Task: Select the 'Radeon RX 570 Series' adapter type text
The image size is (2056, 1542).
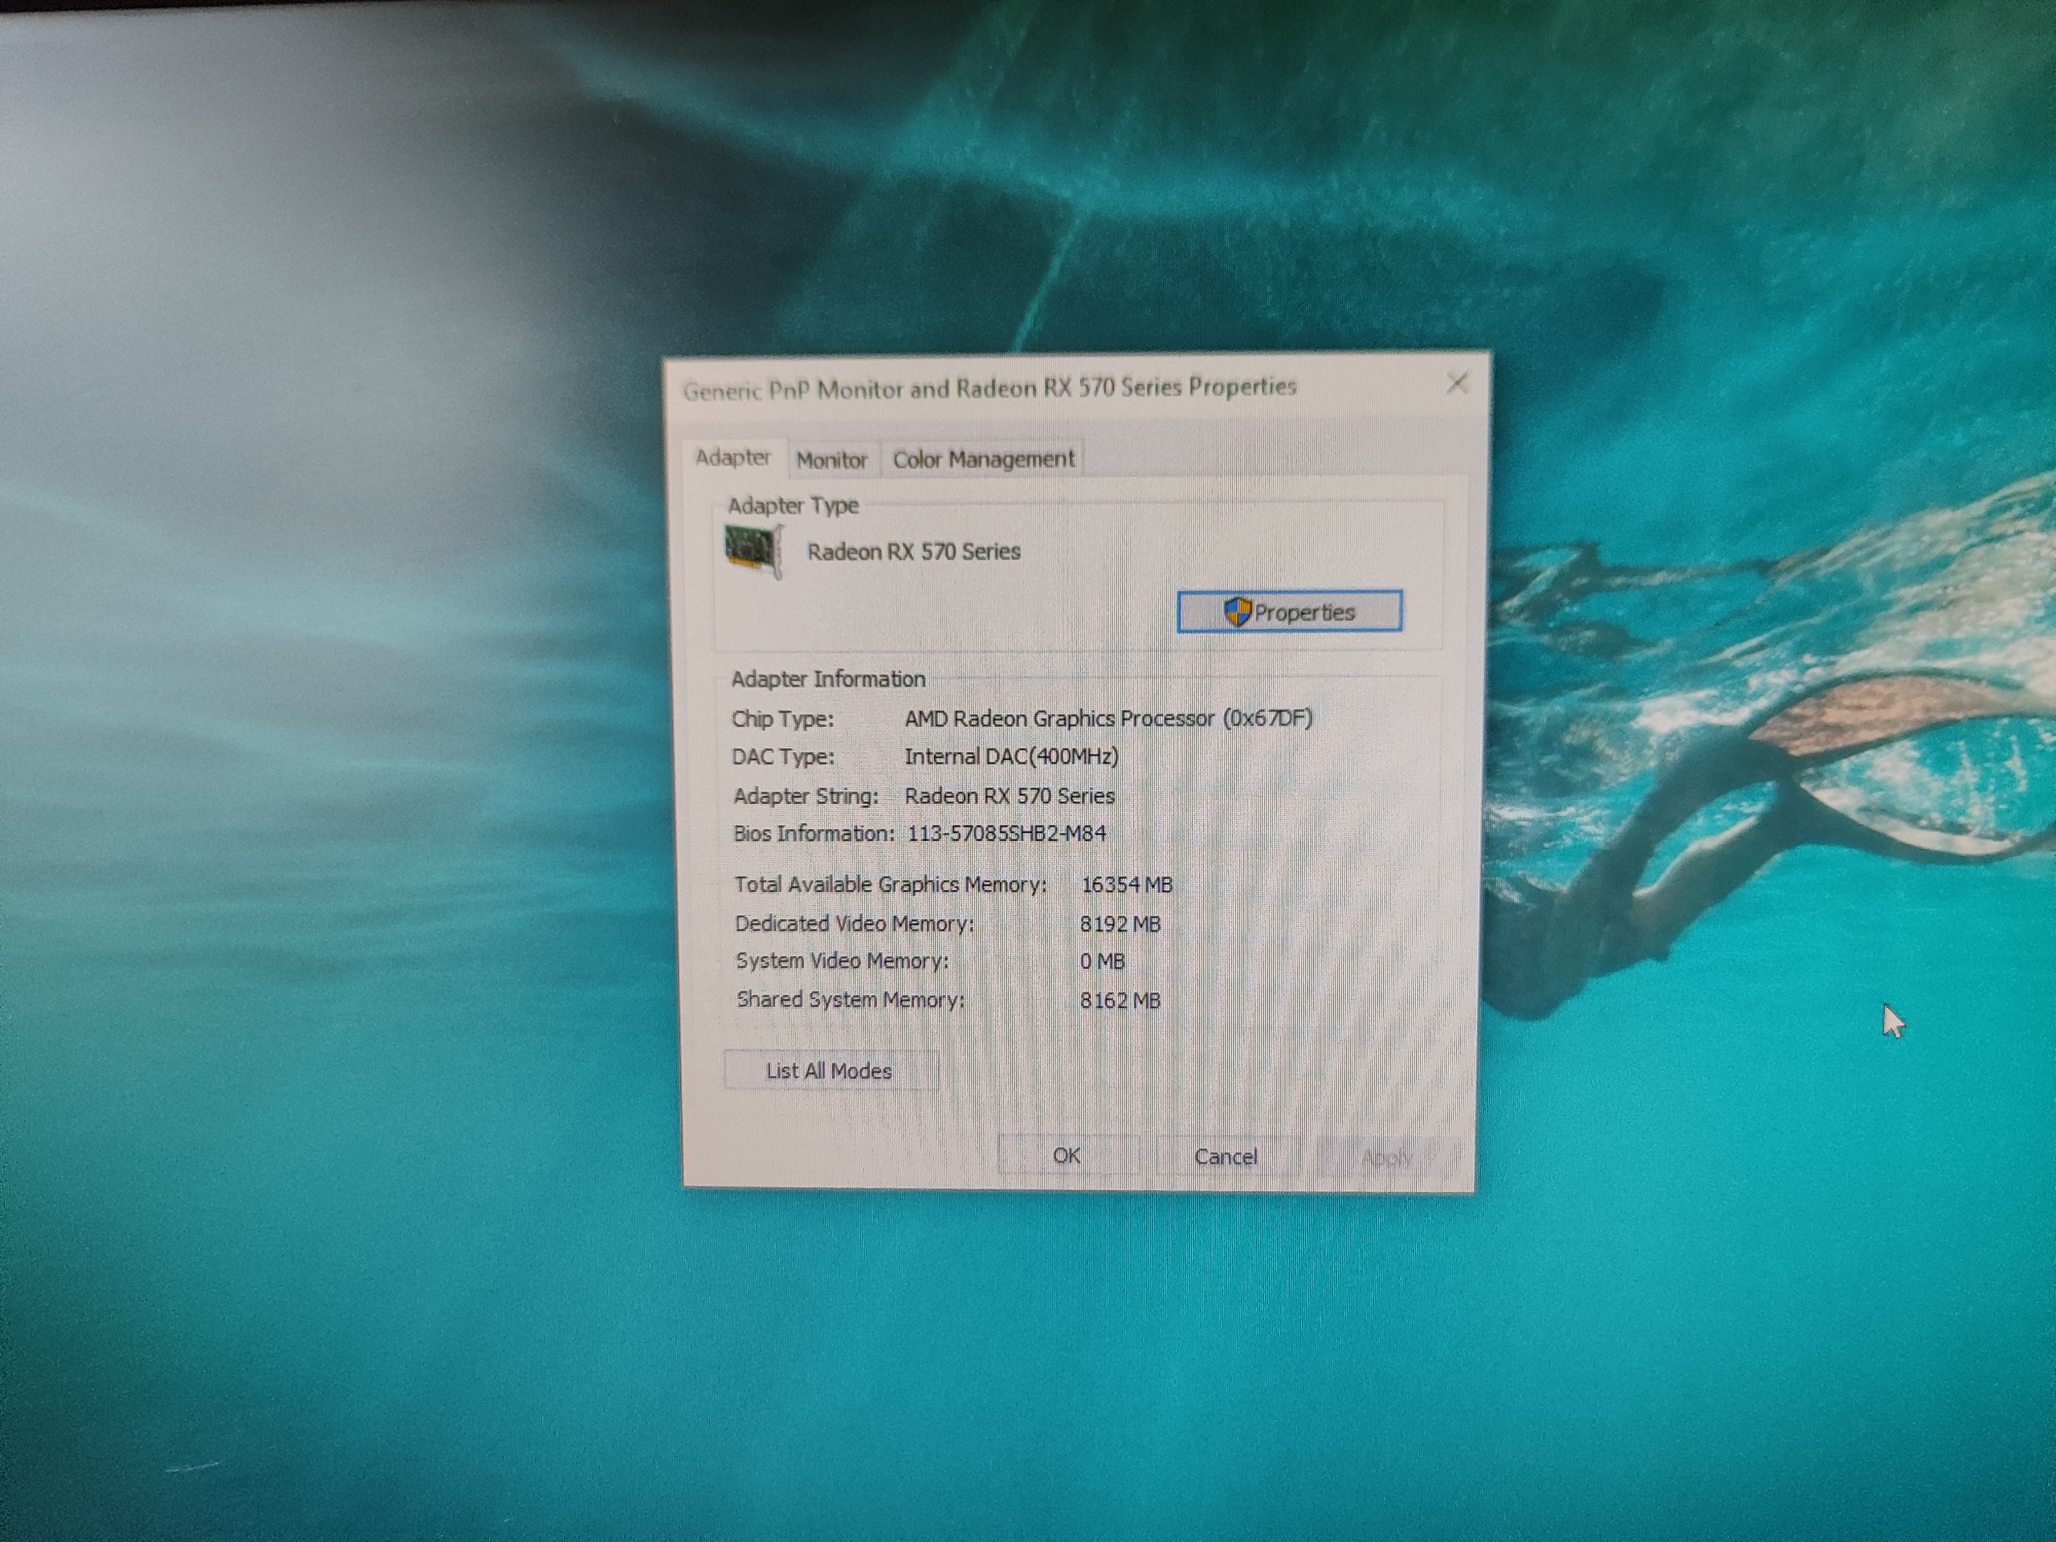Action: (x=914, y=552)
